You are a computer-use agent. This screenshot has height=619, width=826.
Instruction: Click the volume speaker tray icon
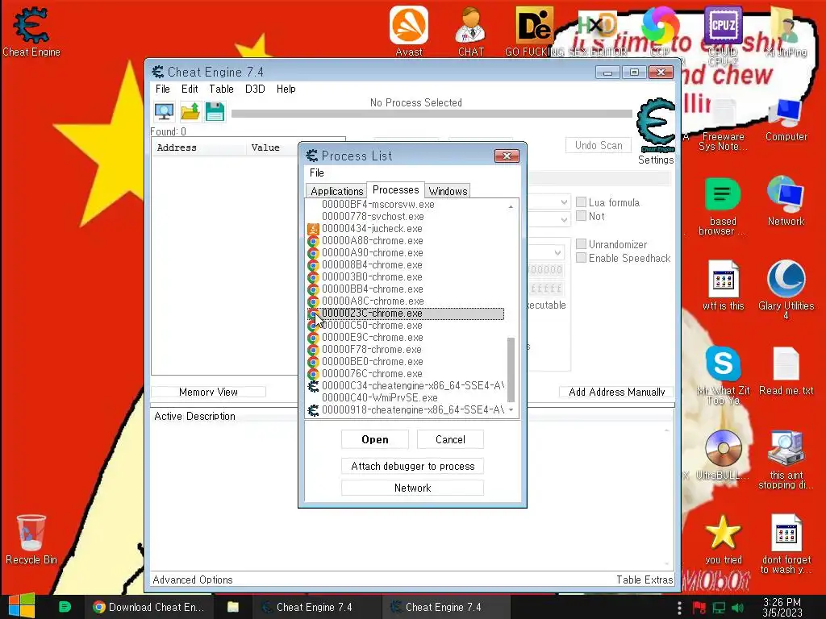click(x=737, y=608)
